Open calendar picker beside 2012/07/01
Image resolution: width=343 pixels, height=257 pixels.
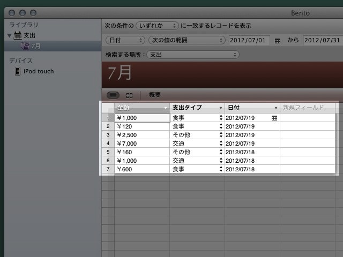(278, 41)
